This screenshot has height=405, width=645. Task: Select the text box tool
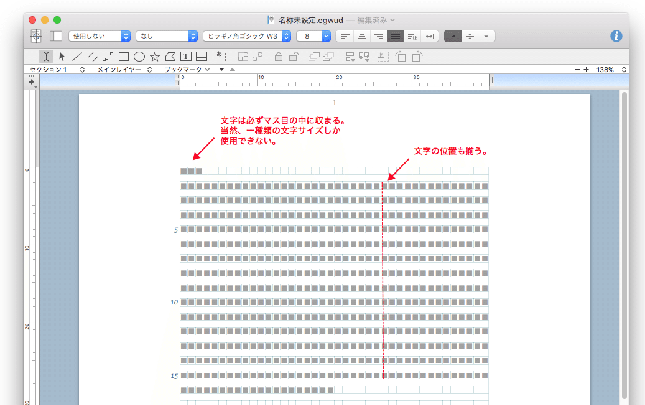tap(186, 57)
